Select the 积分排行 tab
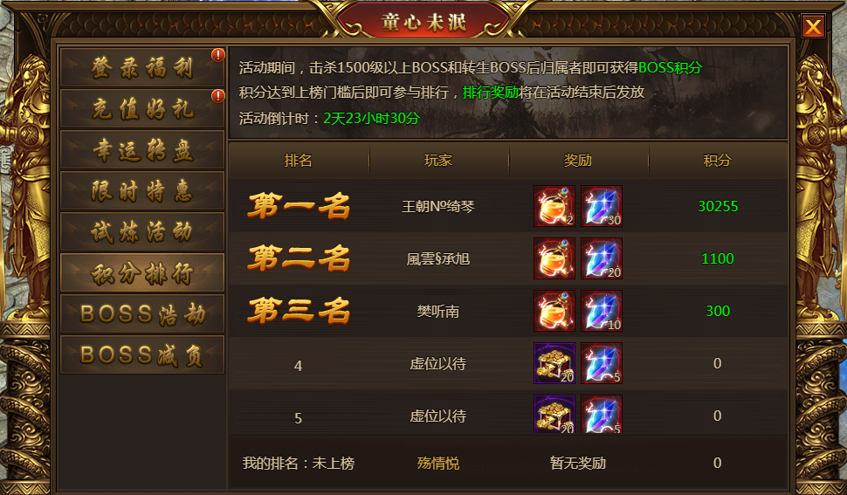The height and width of the screenshot is (495, 847). click(142, 272)
